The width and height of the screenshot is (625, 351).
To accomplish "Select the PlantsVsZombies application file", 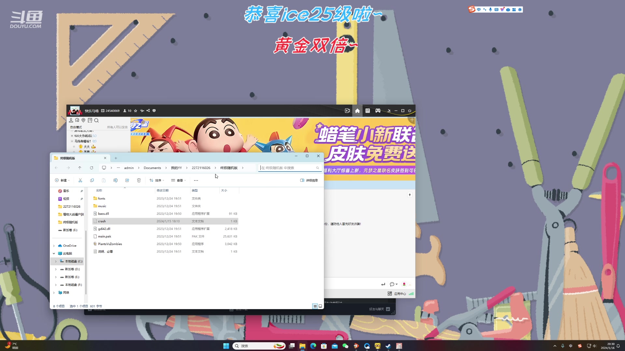I will (165, 244).
